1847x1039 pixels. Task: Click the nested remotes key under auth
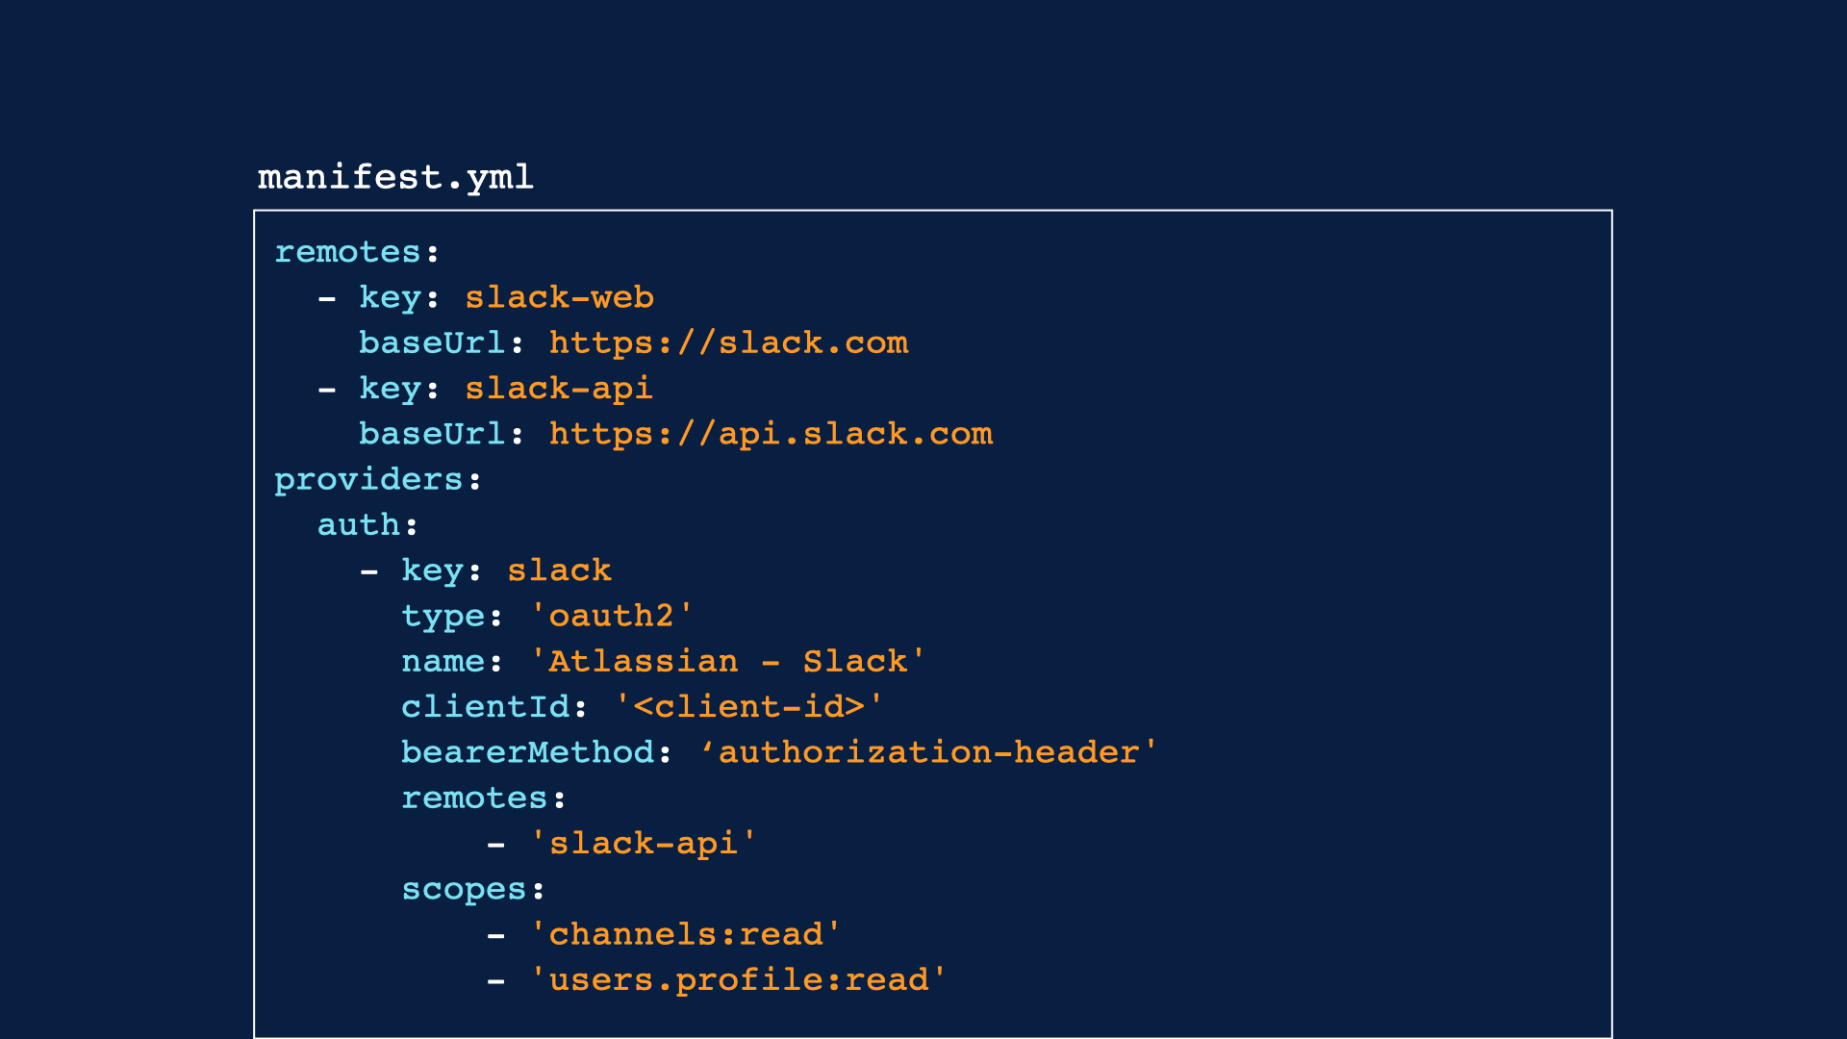click(474, 798)
